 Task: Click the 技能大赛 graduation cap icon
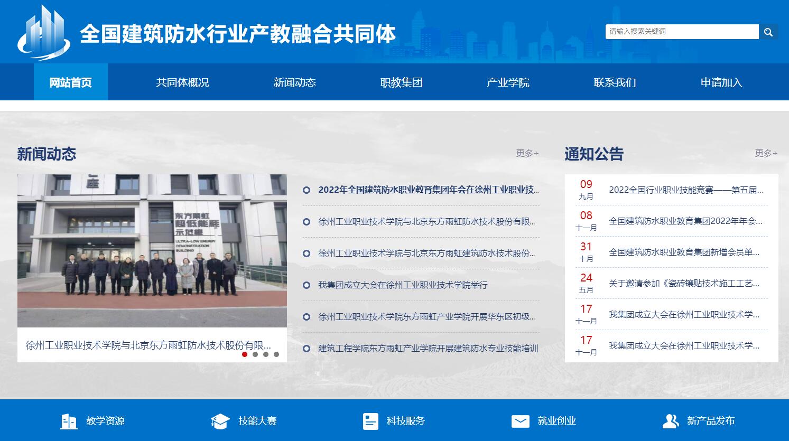(x=219, y=421)
